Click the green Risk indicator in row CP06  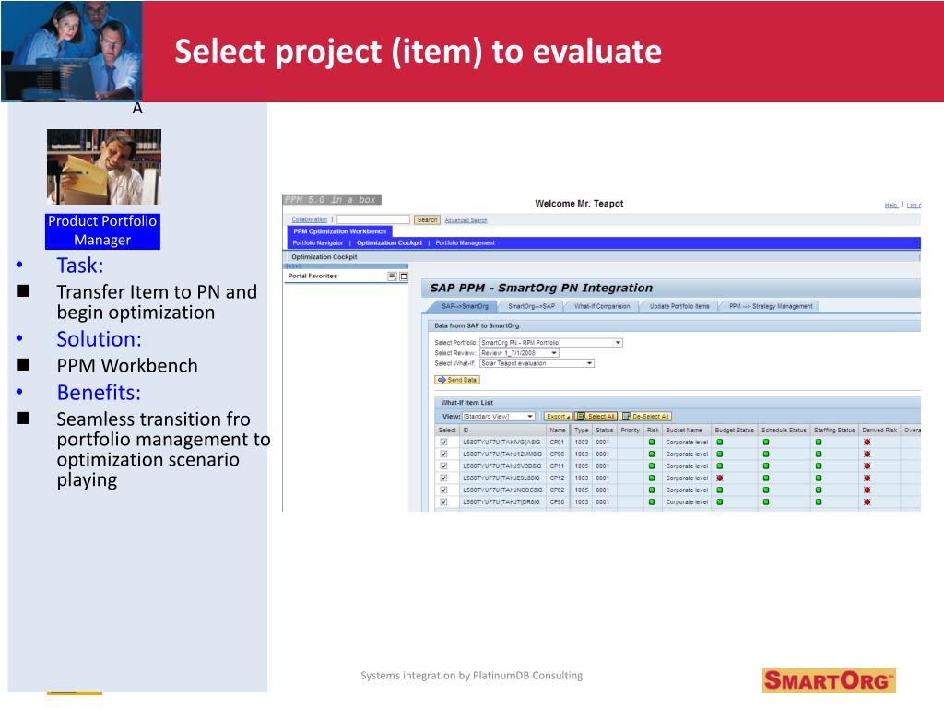[652, 454]
